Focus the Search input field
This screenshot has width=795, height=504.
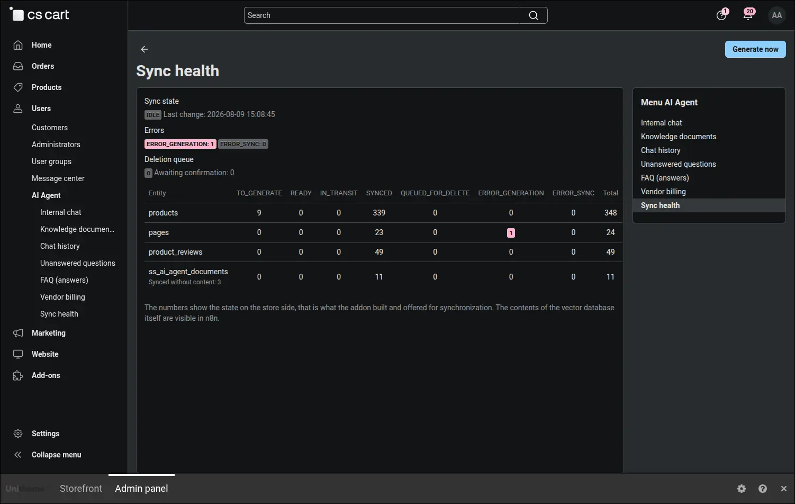[x=395, y=15]
